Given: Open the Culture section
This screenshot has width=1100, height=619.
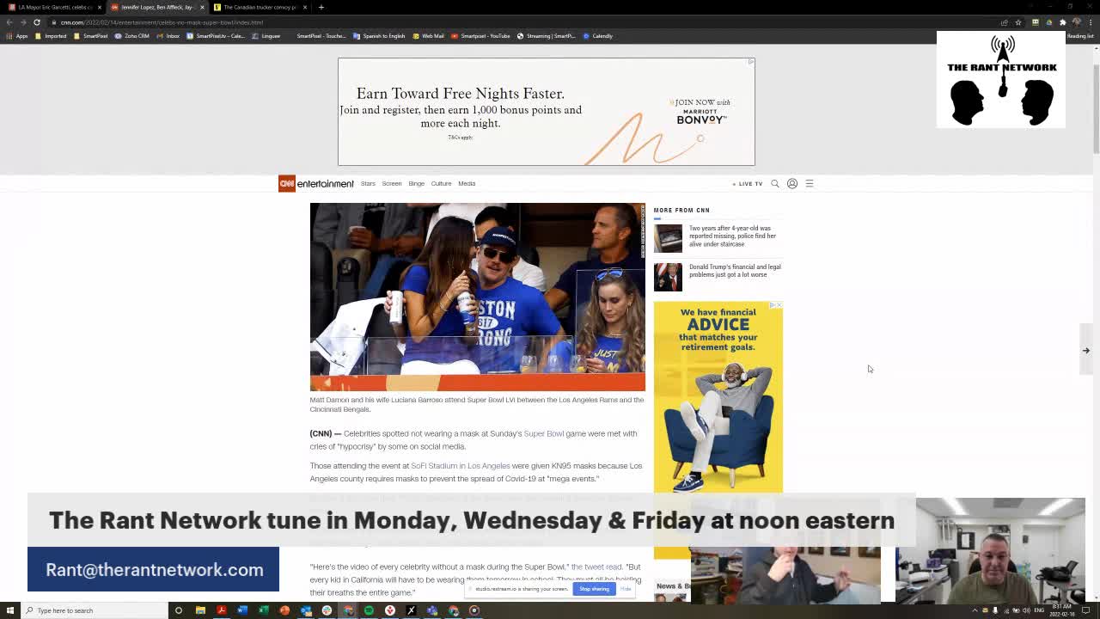Looking at the screenshot, I should [441, 183].
